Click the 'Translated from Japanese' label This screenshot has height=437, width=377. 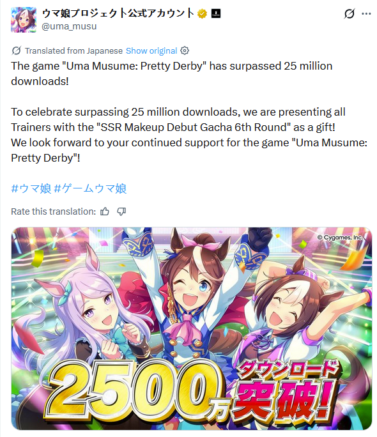[73, 50]
